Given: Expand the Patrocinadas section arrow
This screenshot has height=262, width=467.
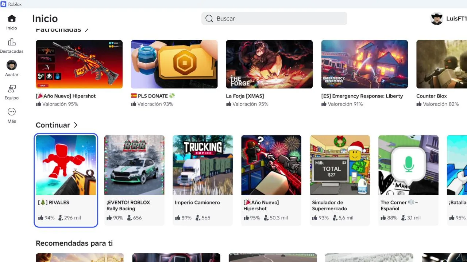Looking at the screenshot, I should (x=86, y=30).
